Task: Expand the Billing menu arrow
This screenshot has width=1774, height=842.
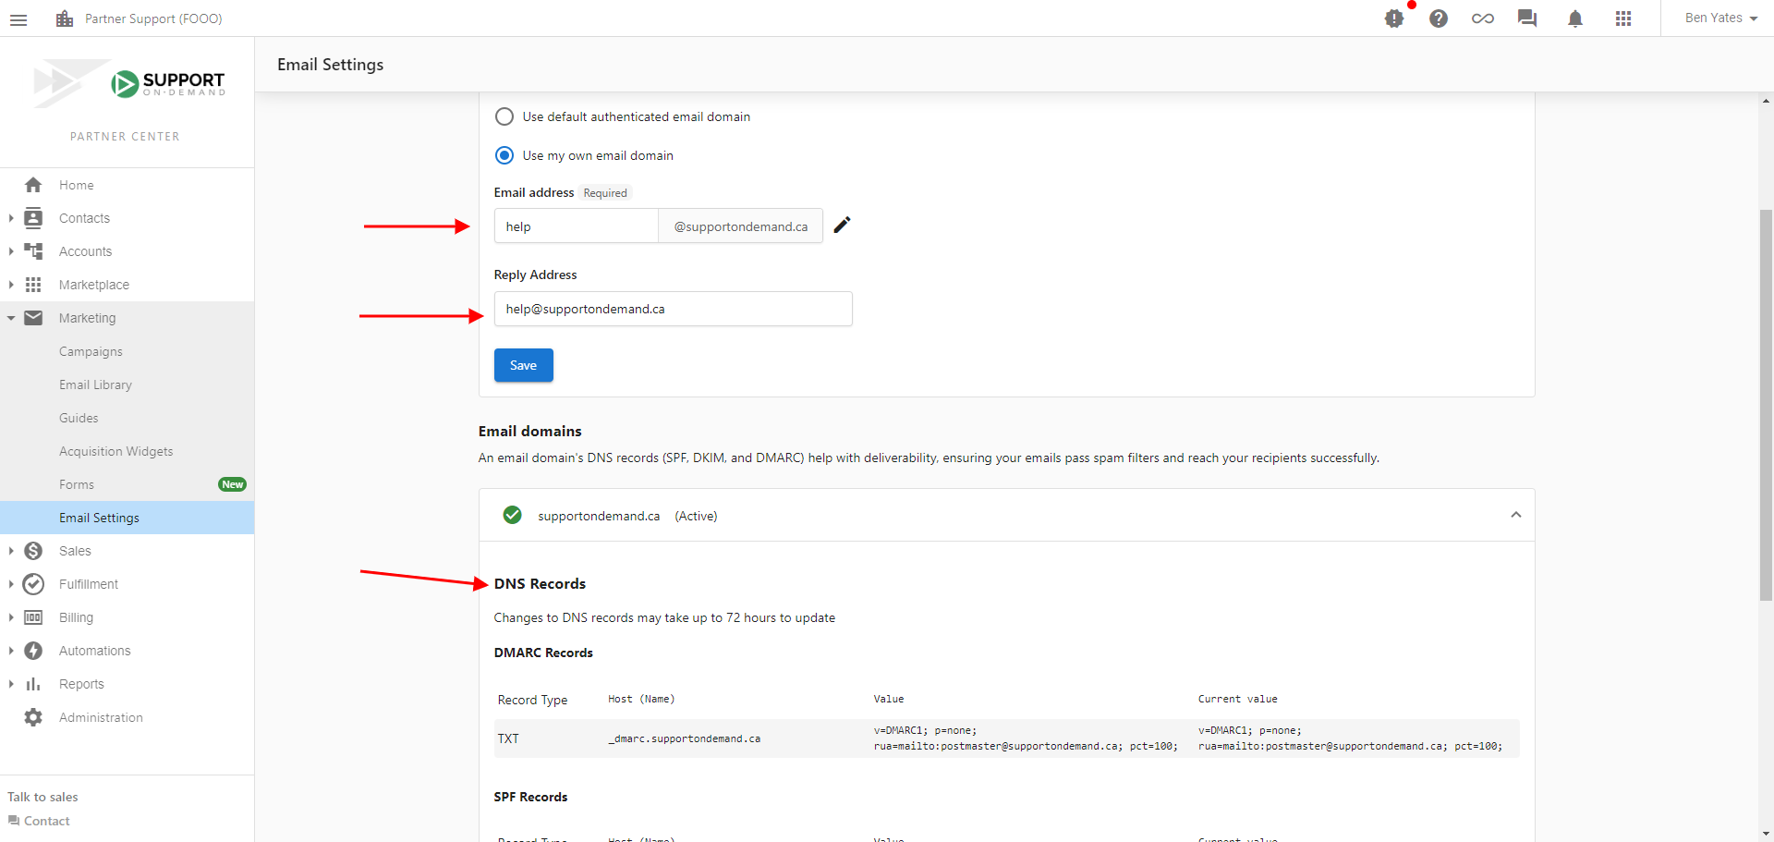Action: (11, 617)
